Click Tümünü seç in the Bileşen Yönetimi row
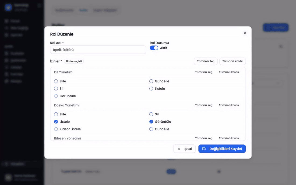296x185 pixels. coord(204,138)
